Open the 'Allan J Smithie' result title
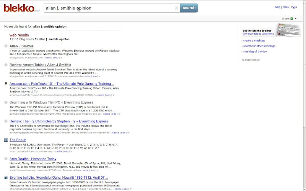306x191 pixels. [21, 46]
